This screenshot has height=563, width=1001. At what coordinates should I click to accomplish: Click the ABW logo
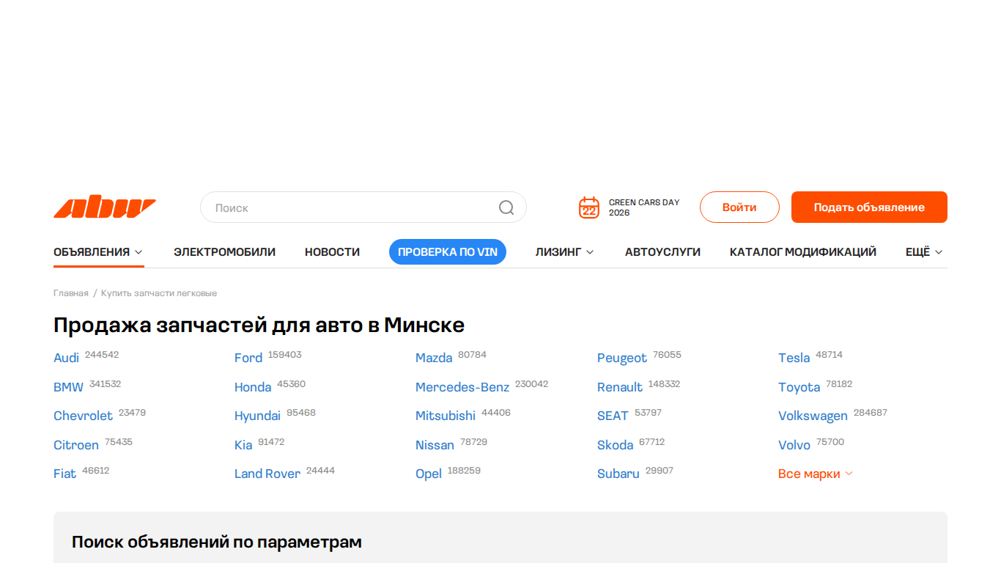click(105, 208)
